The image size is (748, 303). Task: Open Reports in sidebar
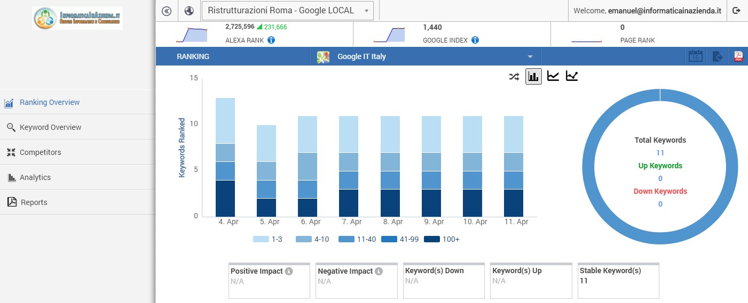tap(77, 202)
